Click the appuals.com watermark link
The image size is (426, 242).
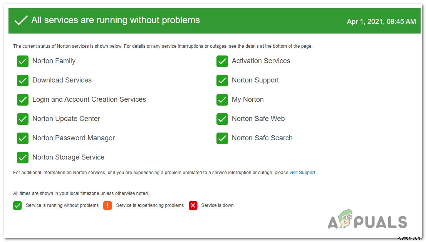pos(368,222)
